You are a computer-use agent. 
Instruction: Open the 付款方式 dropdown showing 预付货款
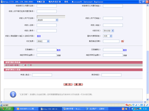108,31
